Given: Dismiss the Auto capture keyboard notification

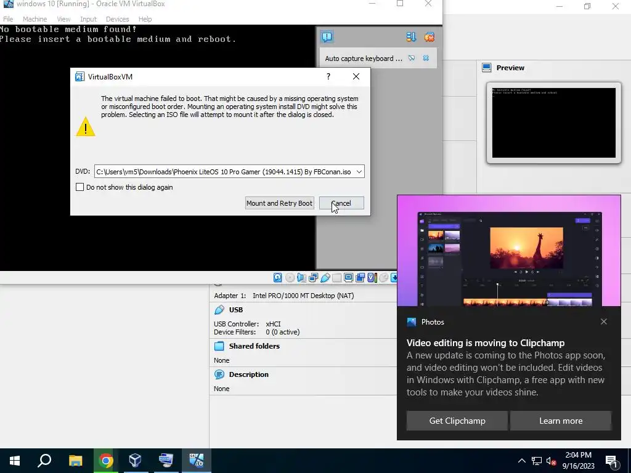Looking at the screenshot, I should pos(426,59).
